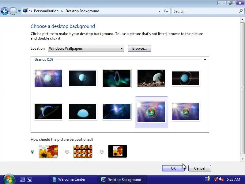Open the recent pages dropdown arrow
The height and width of the screenshot is (184, 245).
click(x=19, y=11)
